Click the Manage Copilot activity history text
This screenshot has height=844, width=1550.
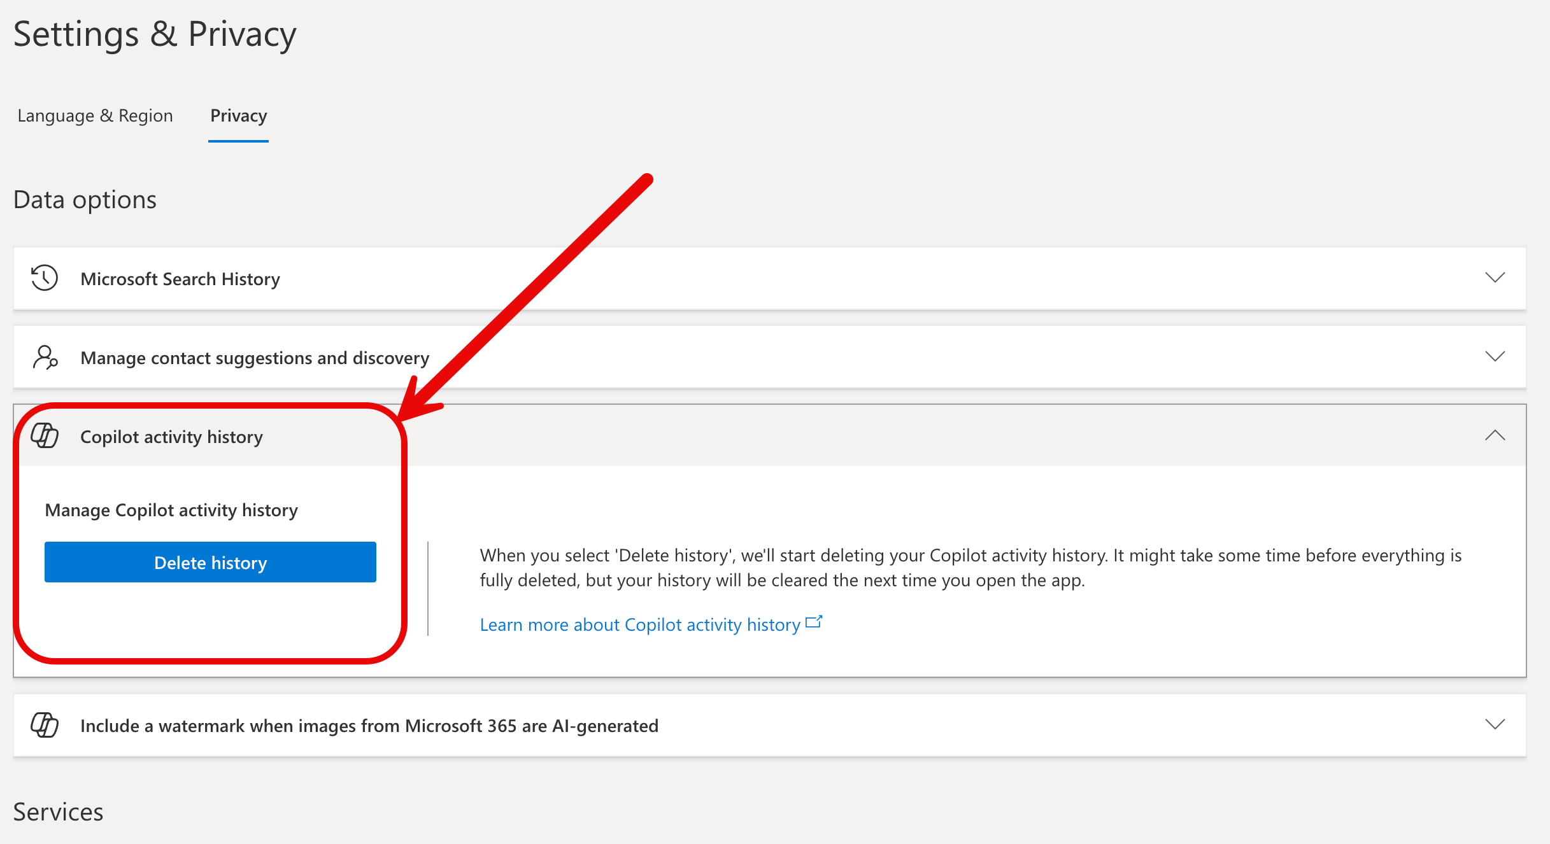pos(171,510)
